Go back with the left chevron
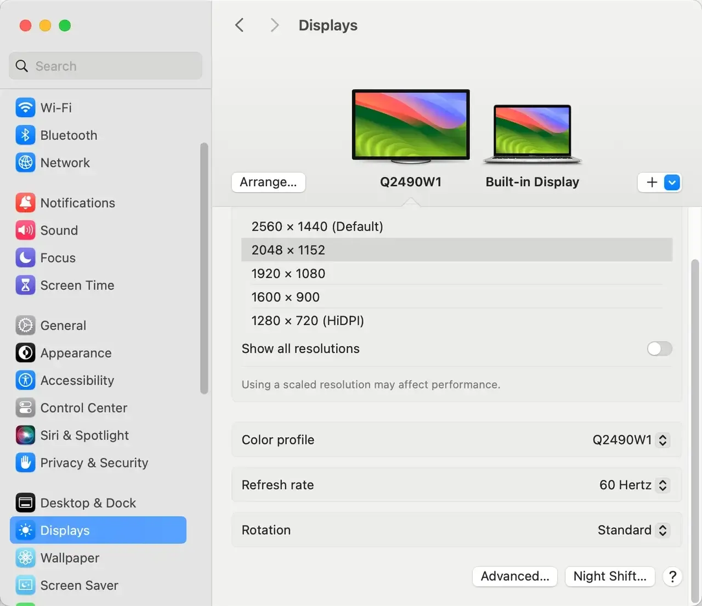This screenshot has width=702, height=606. point(240,25)
